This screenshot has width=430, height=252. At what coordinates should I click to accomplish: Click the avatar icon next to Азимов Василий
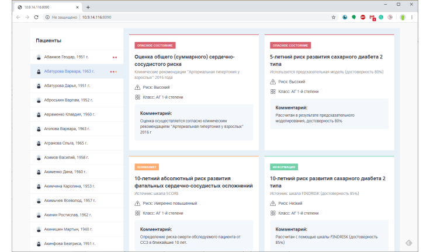(x=39, y=157)
